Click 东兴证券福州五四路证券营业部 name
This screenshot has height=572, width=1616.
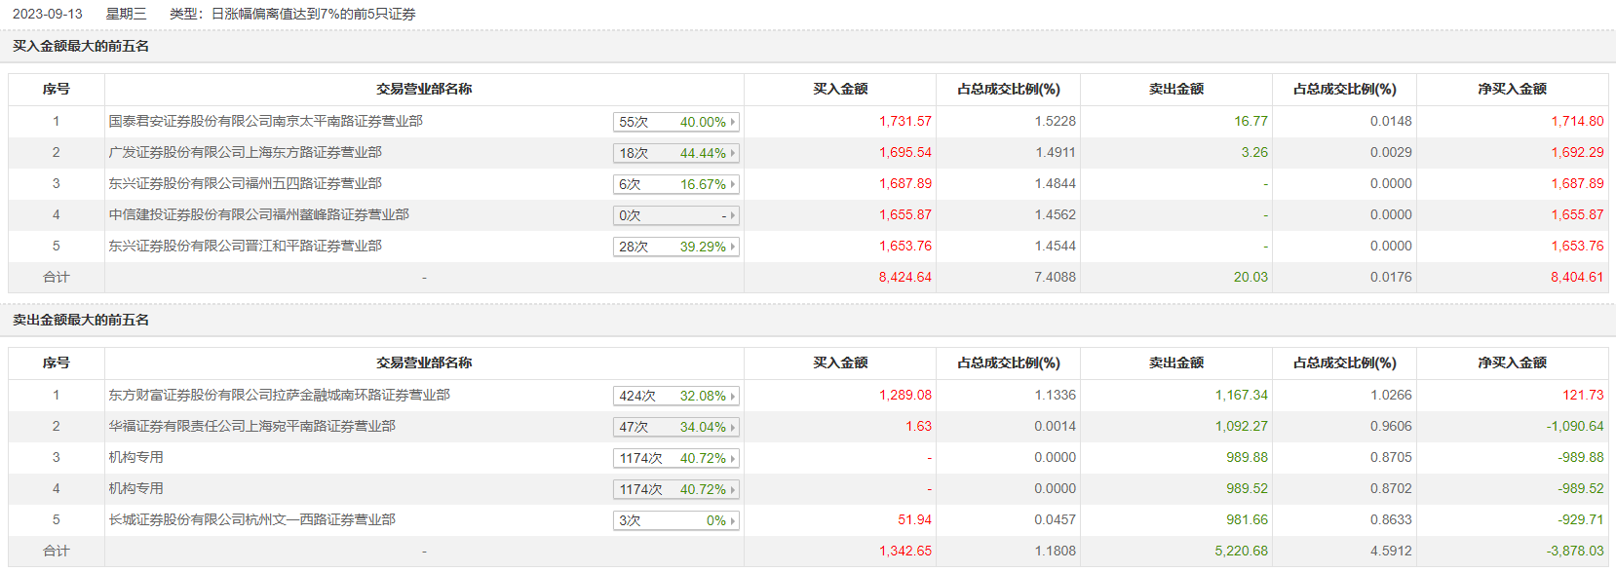(245, 184)
